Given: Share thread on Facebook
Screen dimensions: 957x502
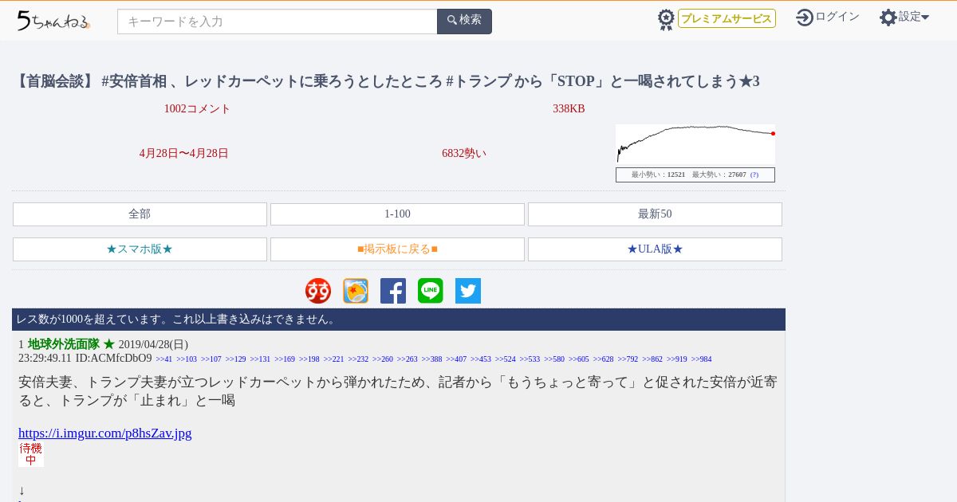Looking at the screenshot, I should (393, 291).
